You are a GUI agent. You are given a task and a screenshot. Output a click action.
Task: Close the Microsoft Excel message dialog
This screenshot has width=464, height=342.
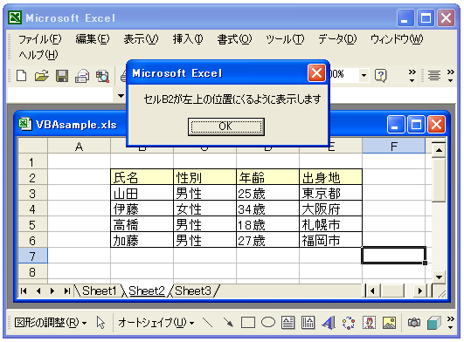[316, 73]
